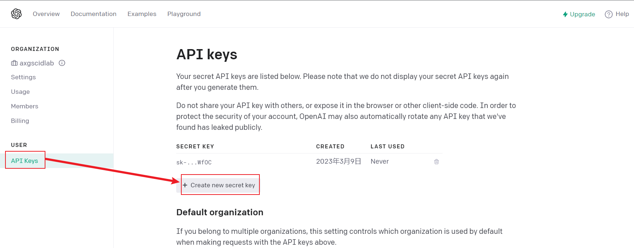Switch to the Playground tab
Viewport: 634px width, 248px height.
[184, 14]
